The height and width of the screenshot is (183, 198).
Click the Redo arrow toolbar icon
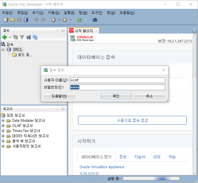(x=43, y=20)
